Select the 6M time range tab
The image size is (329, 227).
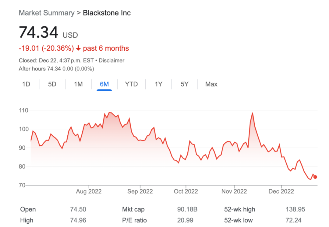pyautogui.click(x=104, y=84)
